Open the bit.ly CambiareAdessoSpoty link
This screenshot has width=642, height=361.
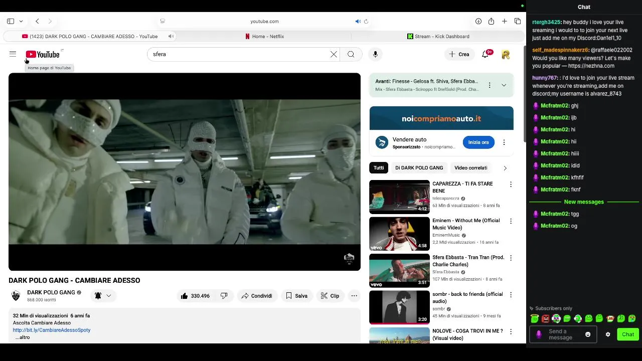coord(52,330)
